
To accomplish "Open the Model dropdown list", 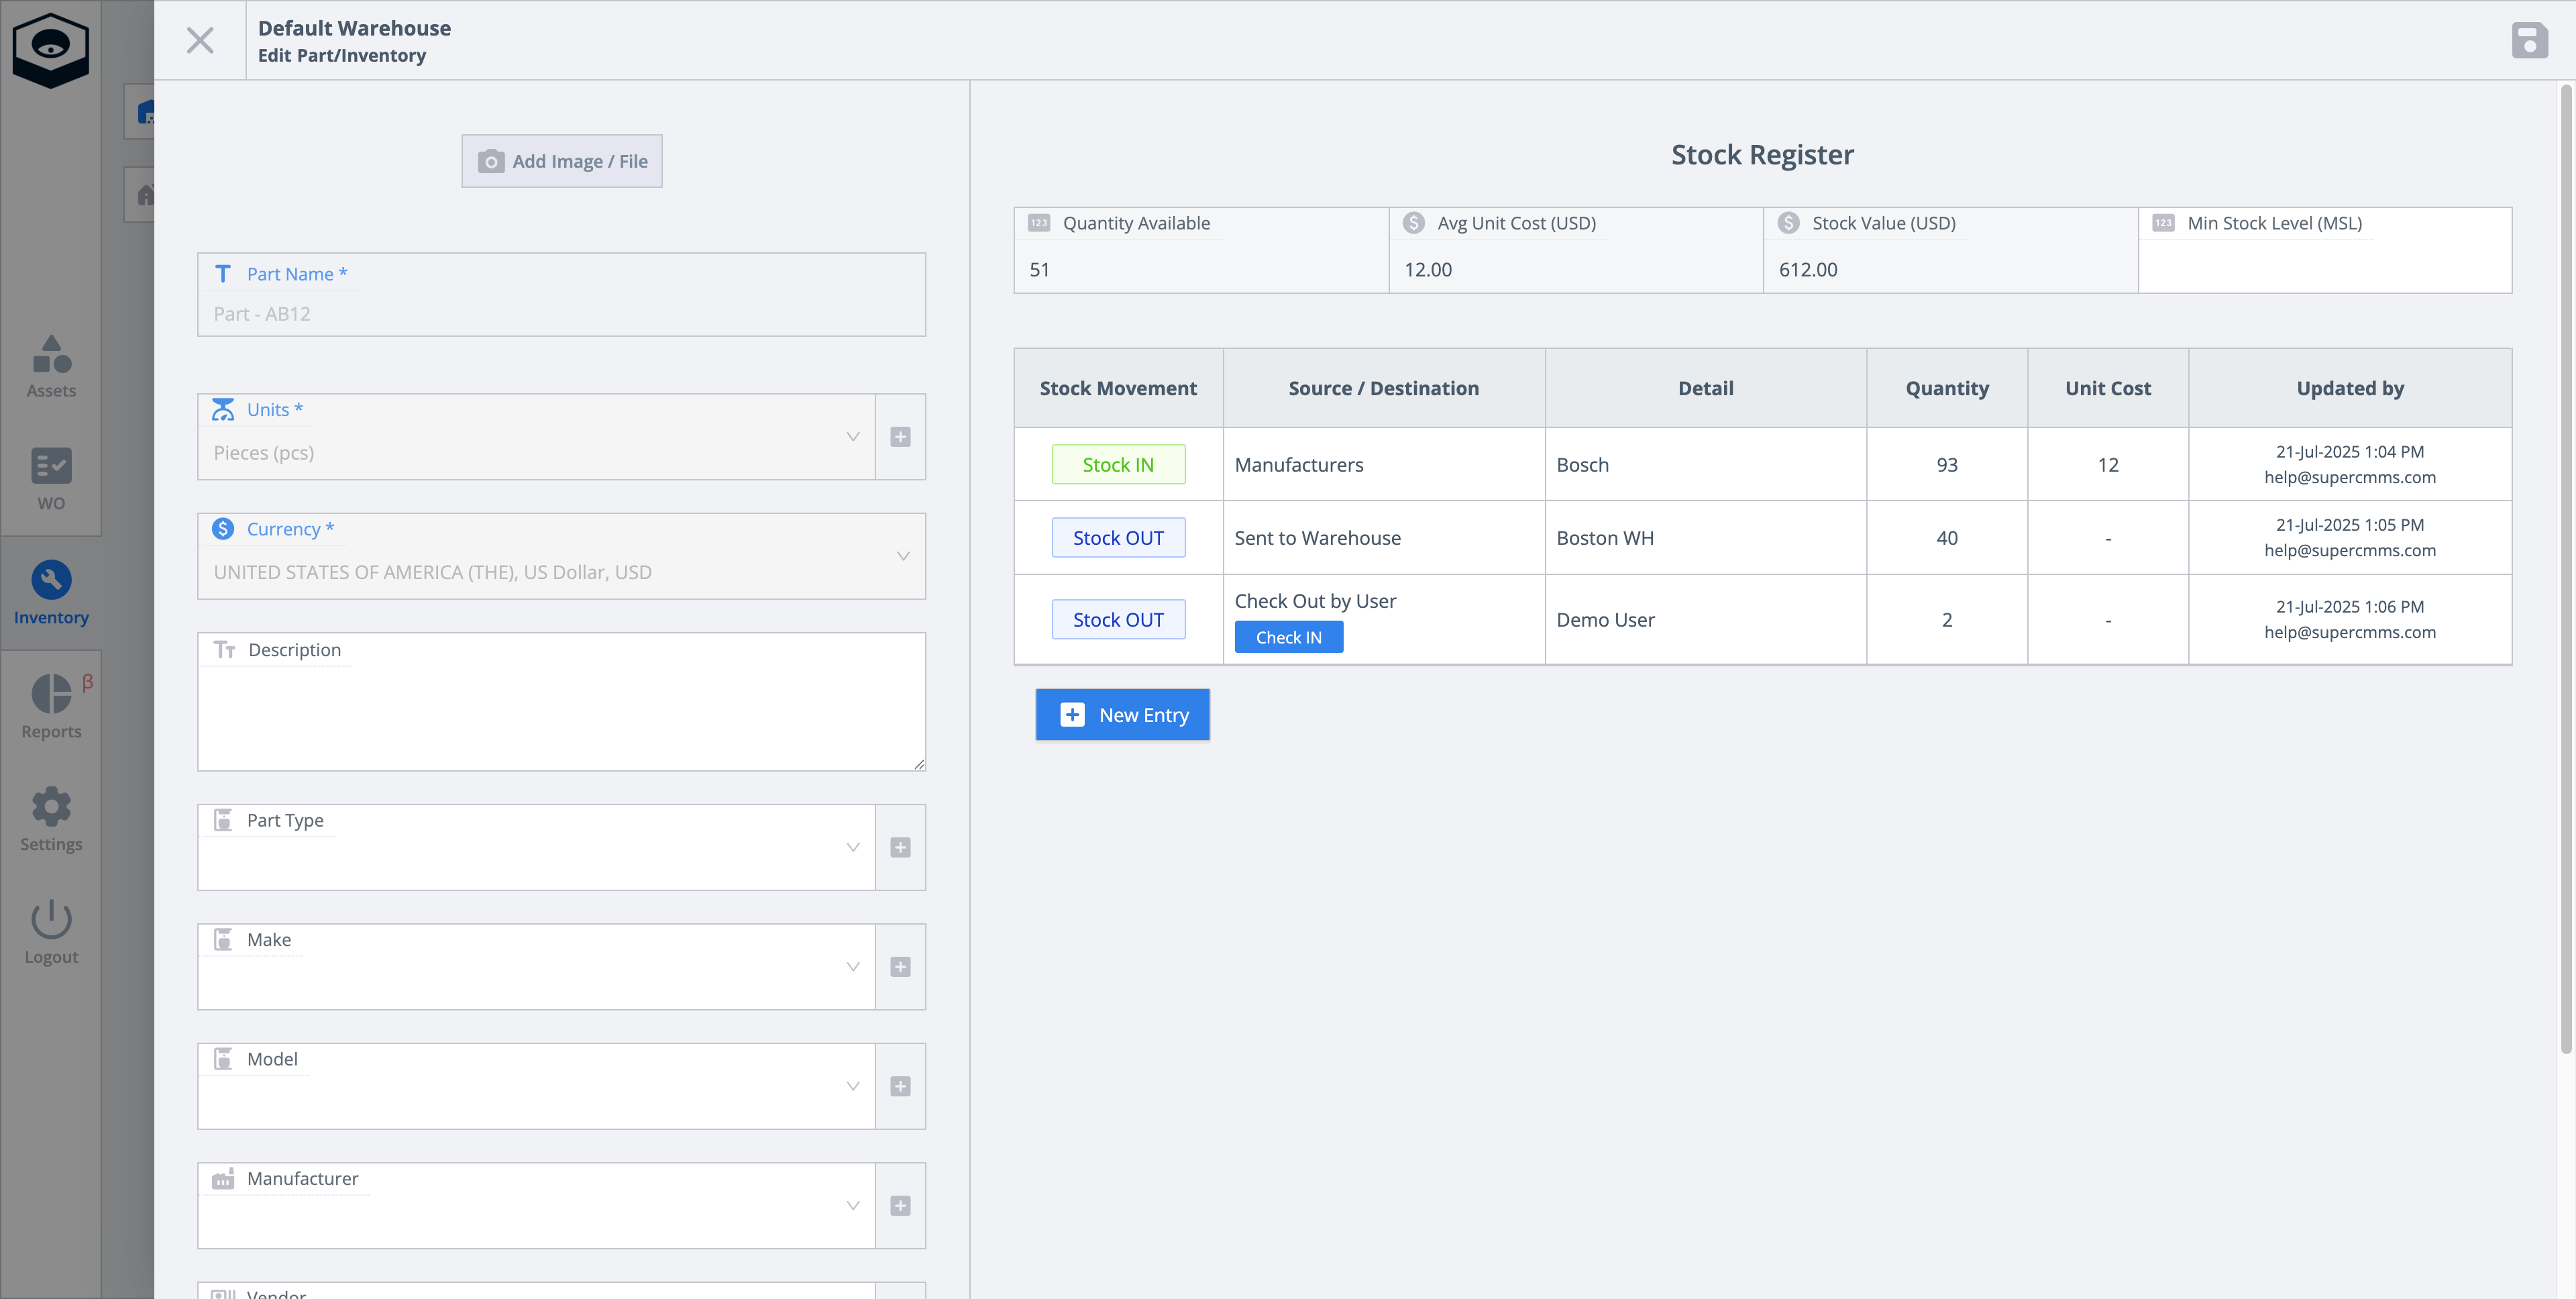I will tap(852, 1086).
